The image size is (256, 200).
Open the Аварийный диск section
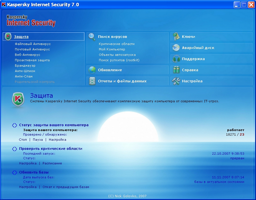[x=212, y=48]
